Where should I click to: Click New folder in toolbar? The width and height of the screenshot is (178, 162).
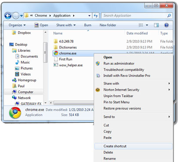(108, 25)
